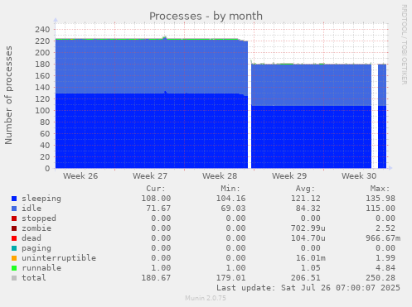Click the 'Avg:' column header
The height and width of the screenshot is (307, 412).
tap(305, 189)
